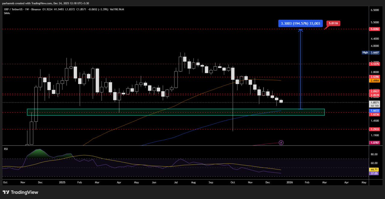Click the 5.0282 resistance level price tag
The image size is (385, 199).
coord(374,29)
